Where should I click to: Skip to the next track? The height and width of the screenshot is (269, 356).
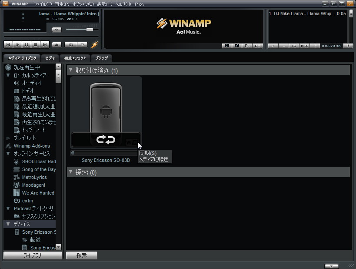click(45, 44)
